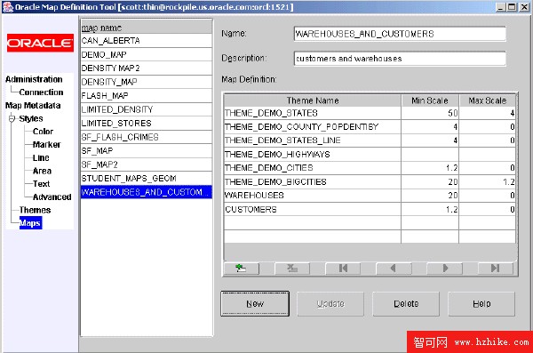This screenshot has width=533, height=353.
Task: Select the Advanced style item
Action: pos(52,197)
